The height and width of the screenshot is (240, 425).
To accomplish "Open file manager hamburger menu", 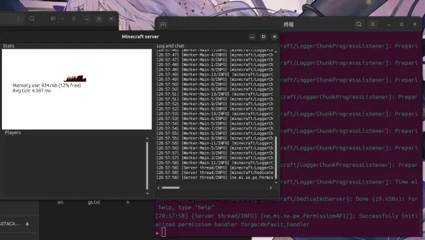I will (x=73, y=19).
